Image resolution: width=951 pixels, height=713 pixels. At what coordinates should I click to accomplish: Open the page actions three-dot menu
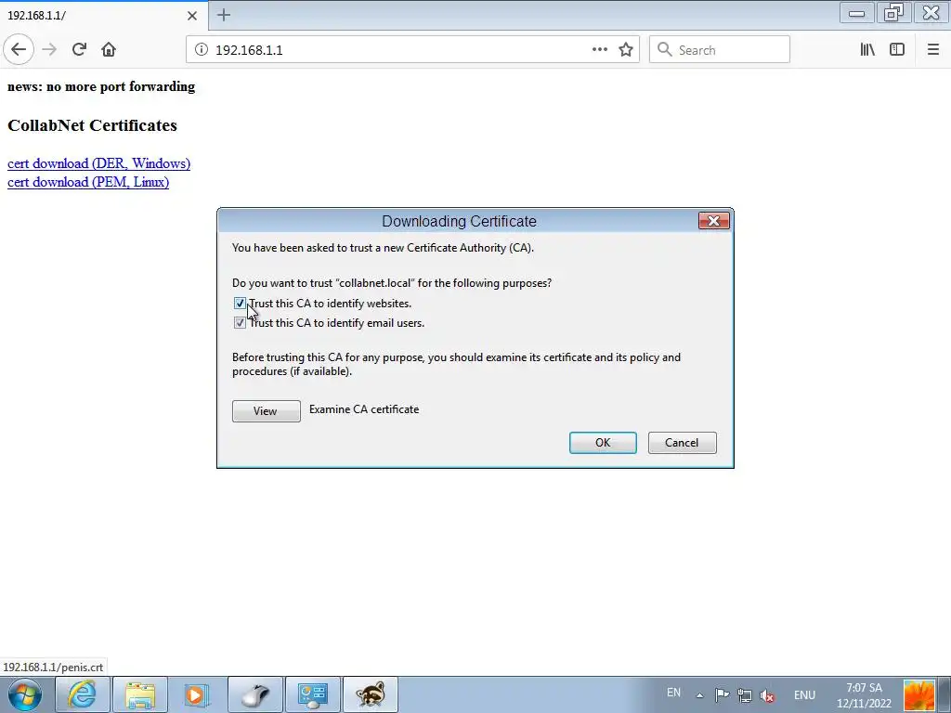599,50
